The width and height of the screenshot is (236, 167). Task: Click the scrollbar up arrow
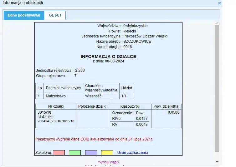217,23
